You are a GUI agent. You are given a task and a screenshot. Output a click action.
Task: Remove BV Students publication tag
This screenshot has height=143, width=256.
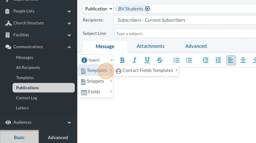147,9
